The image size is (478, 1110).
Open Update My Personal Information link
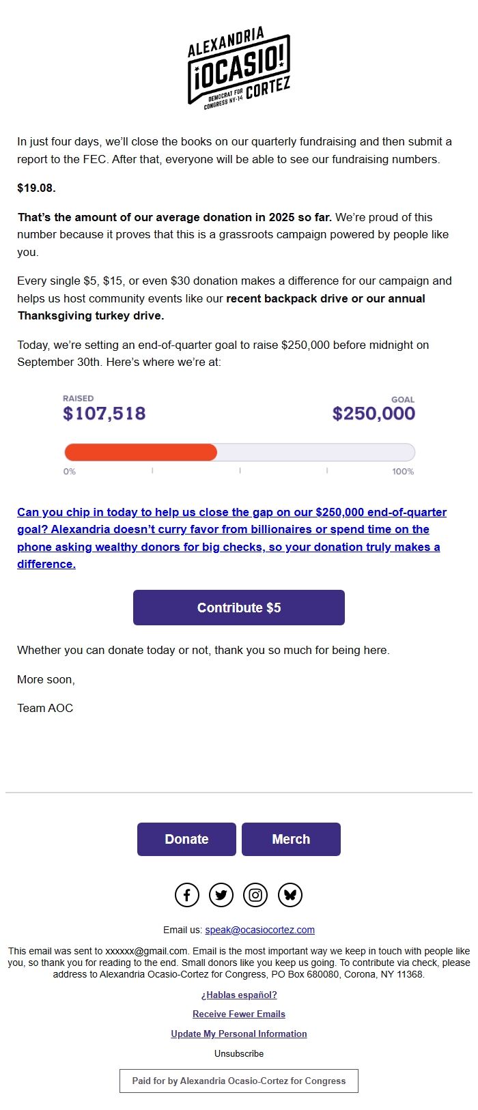239,1034
